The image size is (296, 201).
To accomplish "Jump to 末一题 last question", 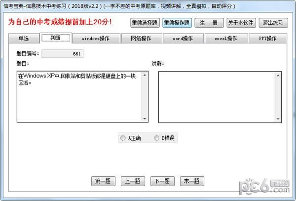I will point(192,181).
